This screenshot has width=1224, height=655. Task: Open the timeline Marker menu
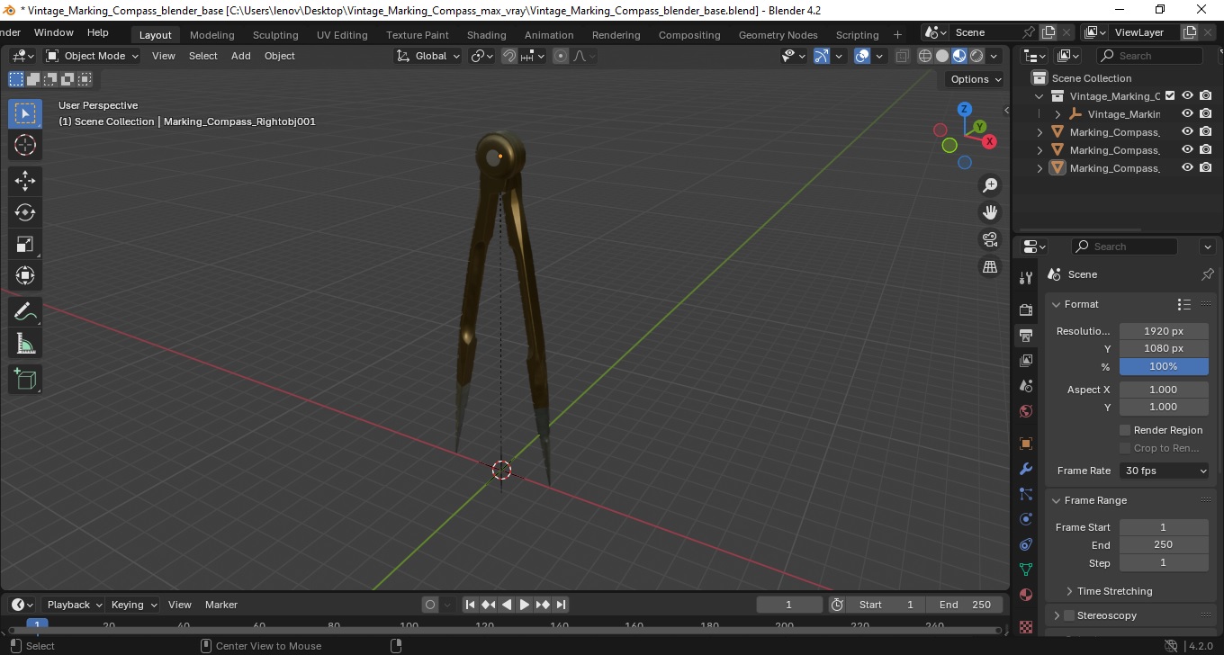(x=221, y=605)
